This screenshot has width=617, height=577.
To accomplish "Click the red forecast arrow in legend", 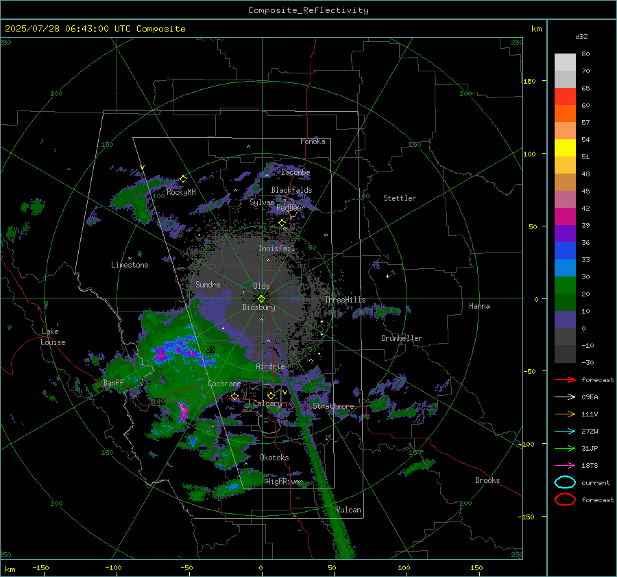I will 565,379.
